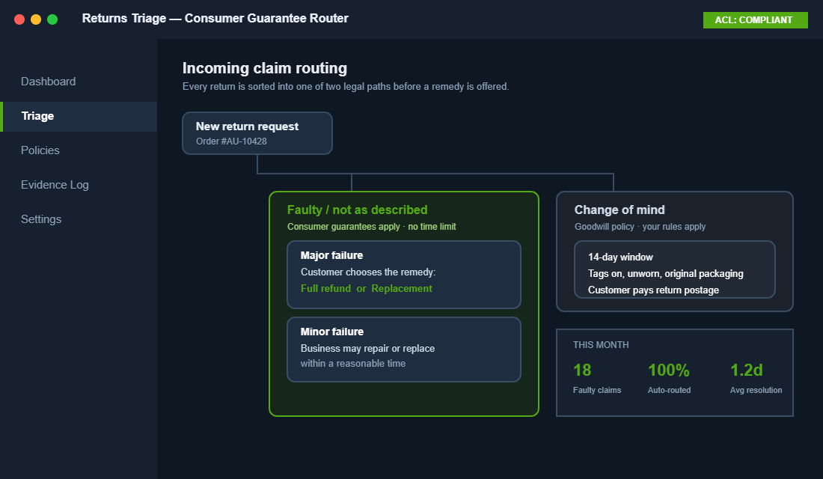Image resolution: width=823 pixels, height=479 pixels.
Task: Choose the Replacement remedy
Action: 402,288
